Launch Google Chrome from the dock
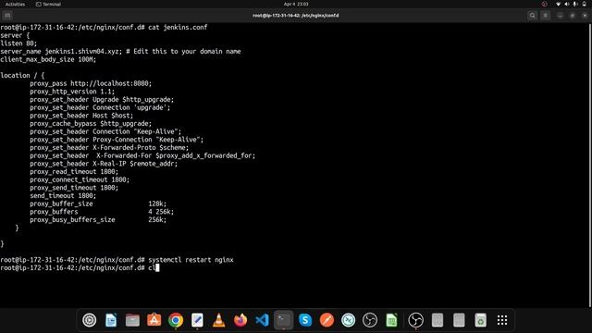Image resolution: width=592 pixels, height=333 pixels. [176, 320]
